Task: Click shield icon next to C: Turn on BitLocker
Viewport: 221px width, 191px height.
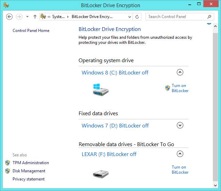Action: pos(168,88)
